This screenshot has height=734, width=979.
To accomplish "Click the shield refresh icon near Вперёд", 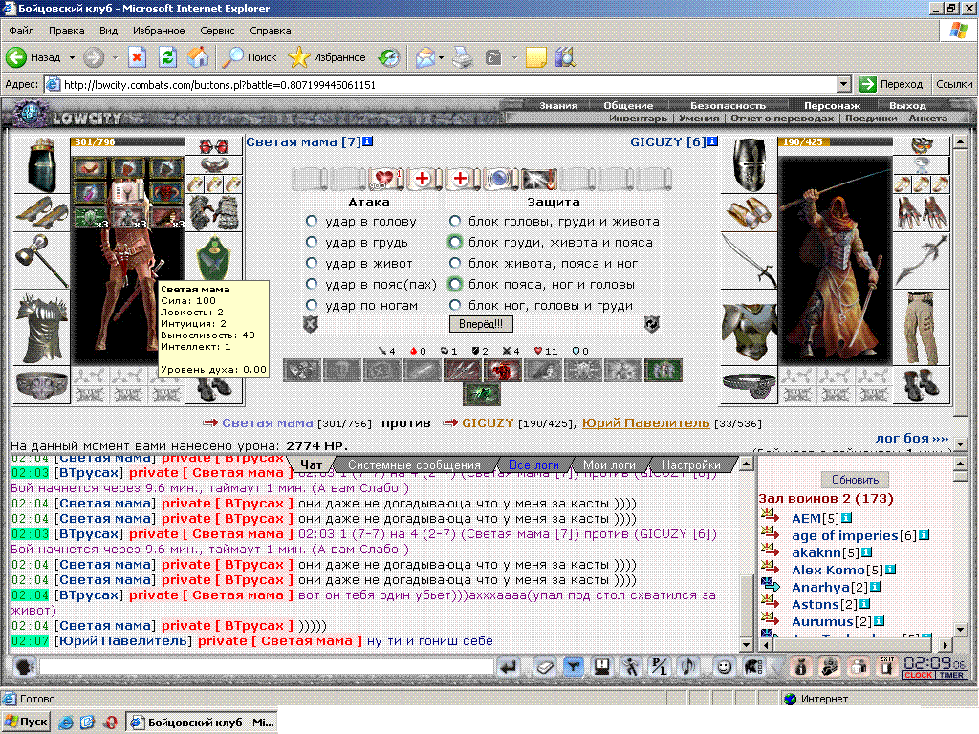I will (651, 324).
